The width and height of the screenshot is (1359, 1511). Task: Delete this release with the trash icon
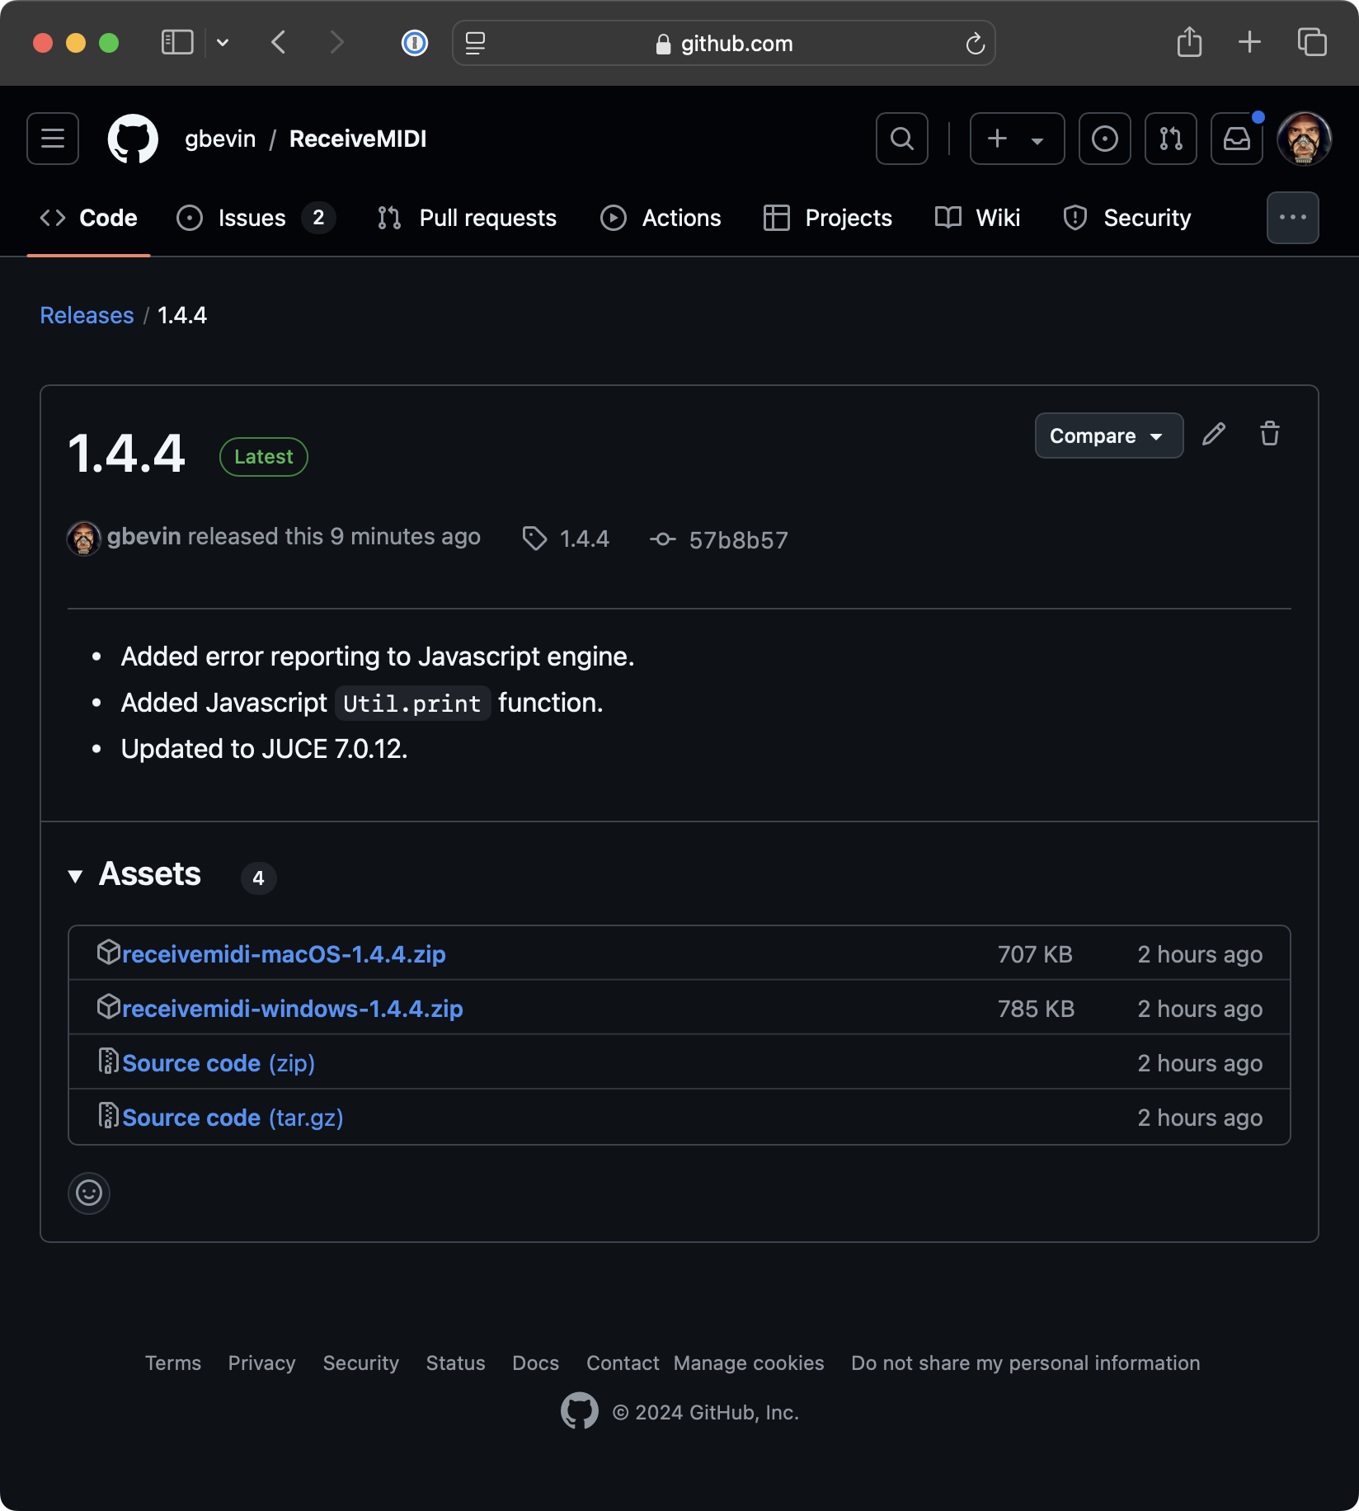(x=1270, y=434)
